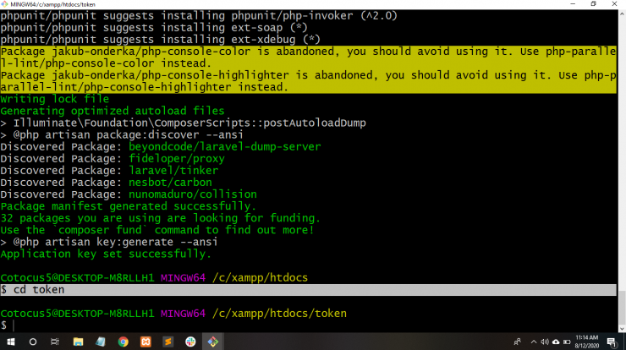Click 'Writing lock file' line
This screenshot has height=350, width=626.
pyautogui.click(x=55, y=99)
